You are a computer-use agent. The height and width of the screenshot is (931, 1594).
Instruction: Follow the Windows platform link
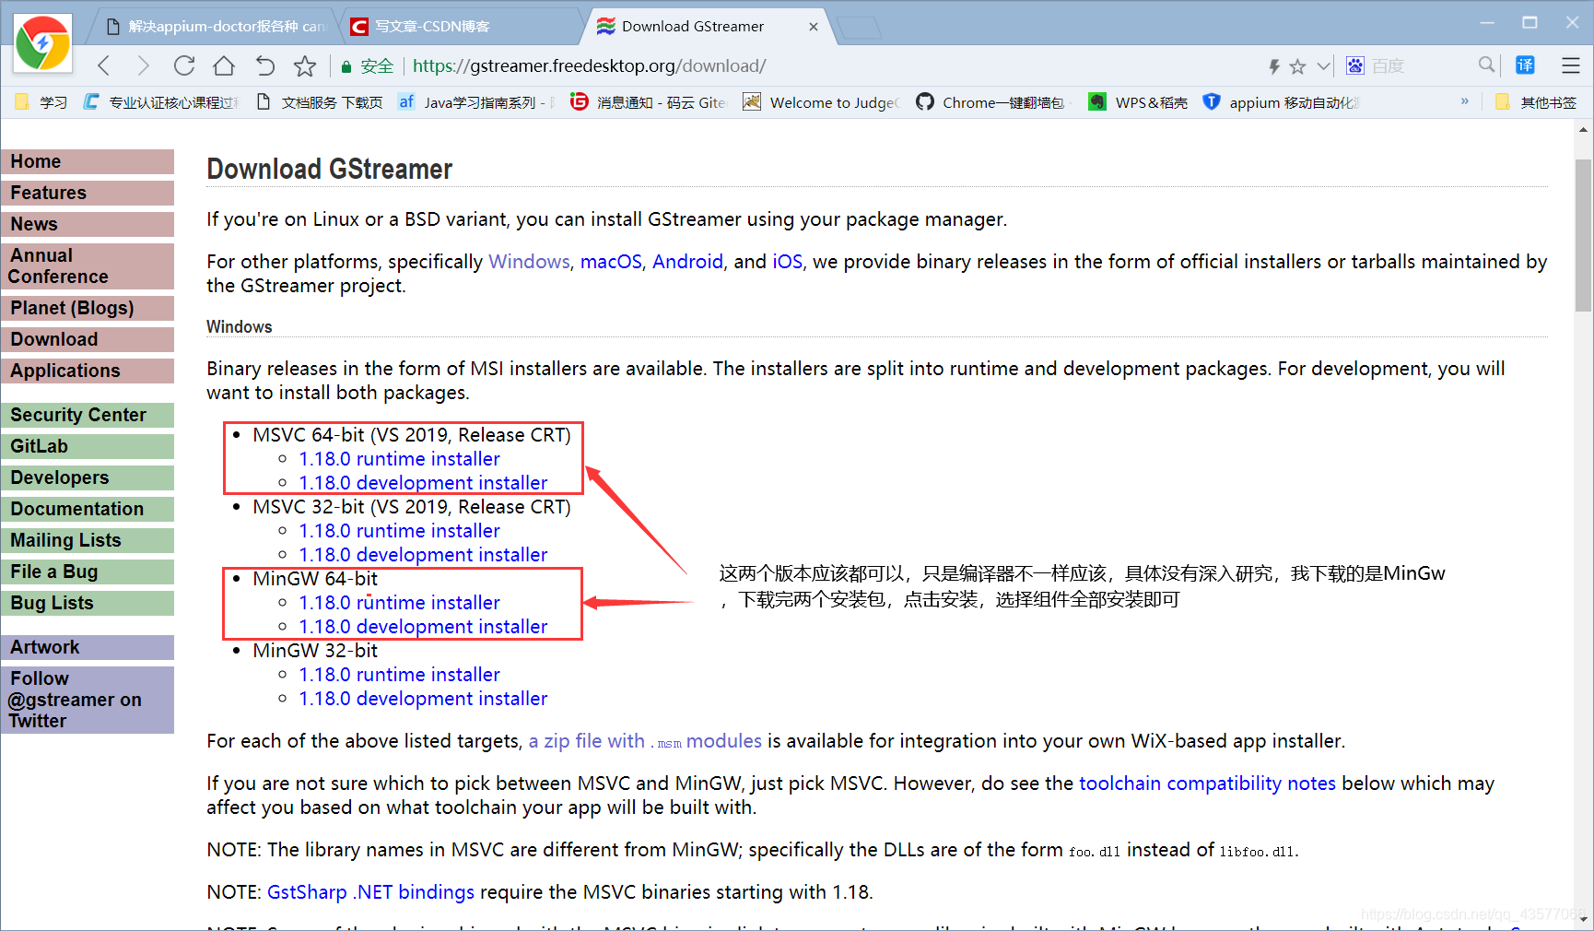(529, 262)
